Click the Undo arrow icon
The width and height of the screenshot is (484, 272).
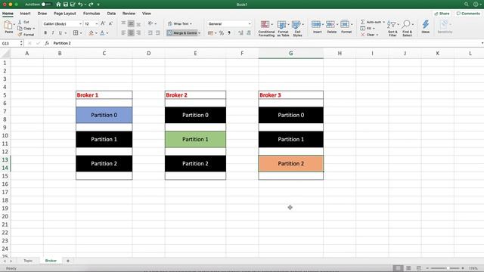point(80,5)
